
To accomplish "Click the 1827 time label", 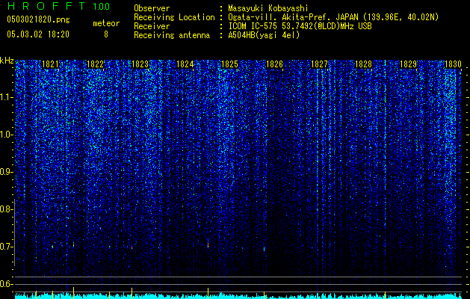I will coord(319,64).
